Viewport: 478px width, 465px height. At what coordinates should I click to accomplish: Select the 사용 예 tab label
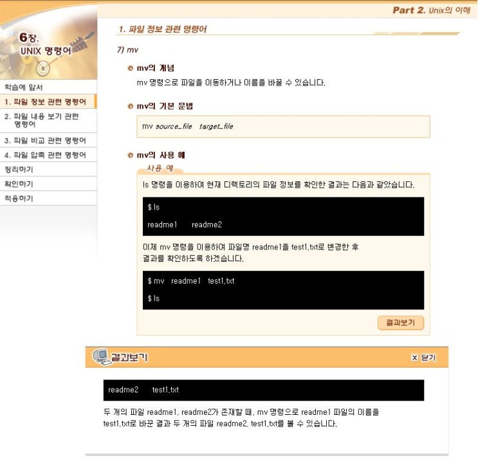tap(160, 169)
